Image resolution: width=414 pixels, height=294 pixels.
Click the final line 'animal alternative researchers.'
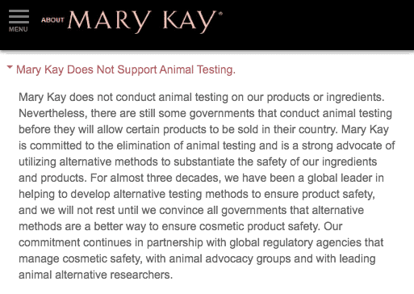95,275
